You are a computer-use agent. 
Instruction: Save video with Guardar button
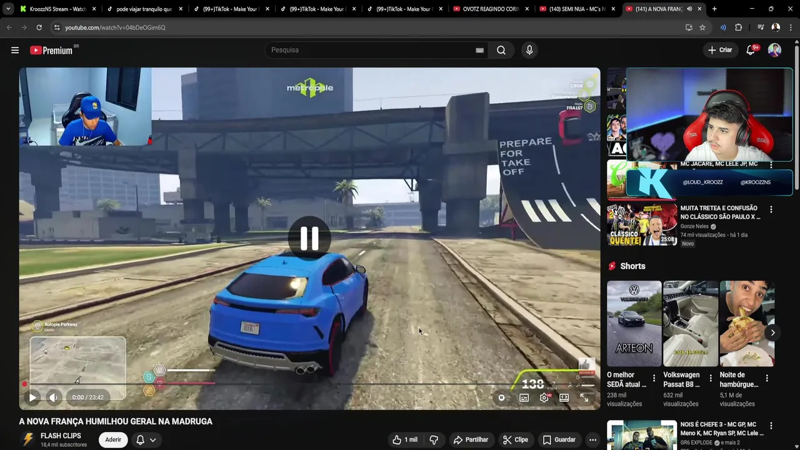pos(559,440)
